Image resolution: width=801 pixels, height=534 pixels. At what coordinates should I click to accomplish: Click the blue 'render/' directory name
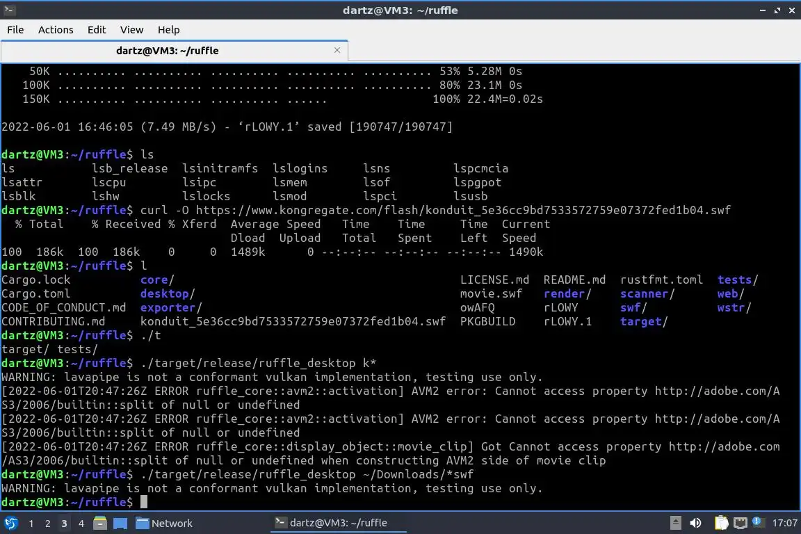567,294
